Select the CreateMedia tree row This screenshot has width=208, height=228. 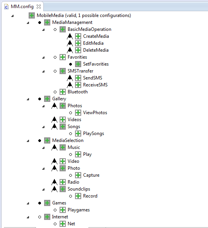(x=96, y=36)
